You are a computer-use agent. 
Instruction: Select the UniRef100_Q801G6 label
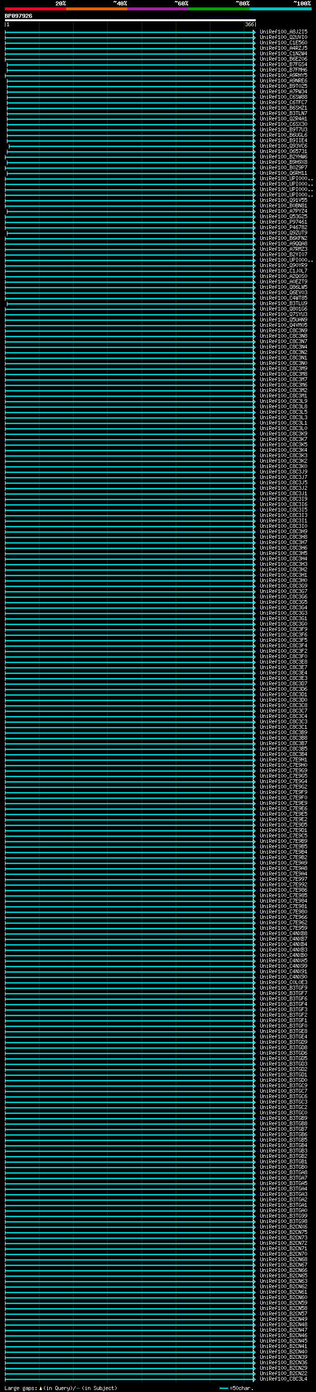[283, 309]
